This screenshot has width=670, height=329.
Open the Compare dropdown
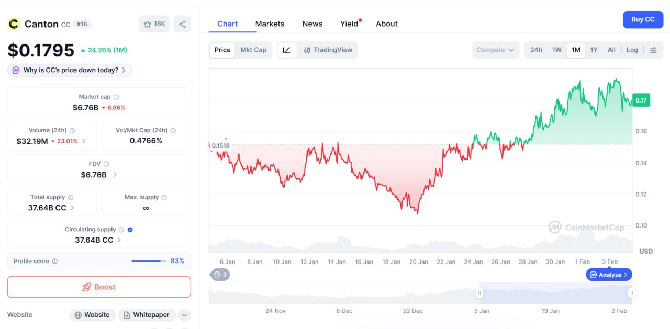click(x=495, y=50)
